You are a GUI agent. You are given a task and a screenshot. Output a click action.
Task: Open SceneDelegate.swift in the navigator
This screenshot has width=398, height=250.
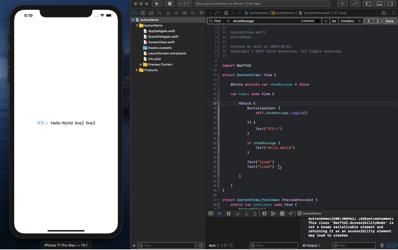(x=163, y=37)
